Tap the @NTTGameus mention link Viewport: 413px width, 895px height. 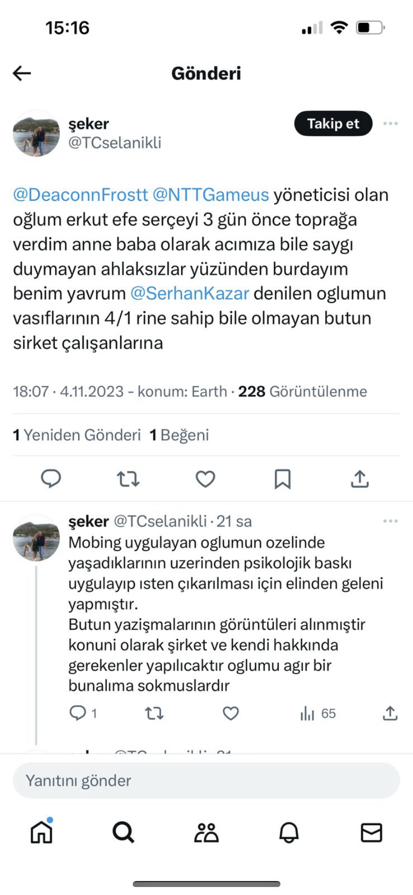point(210,194)
